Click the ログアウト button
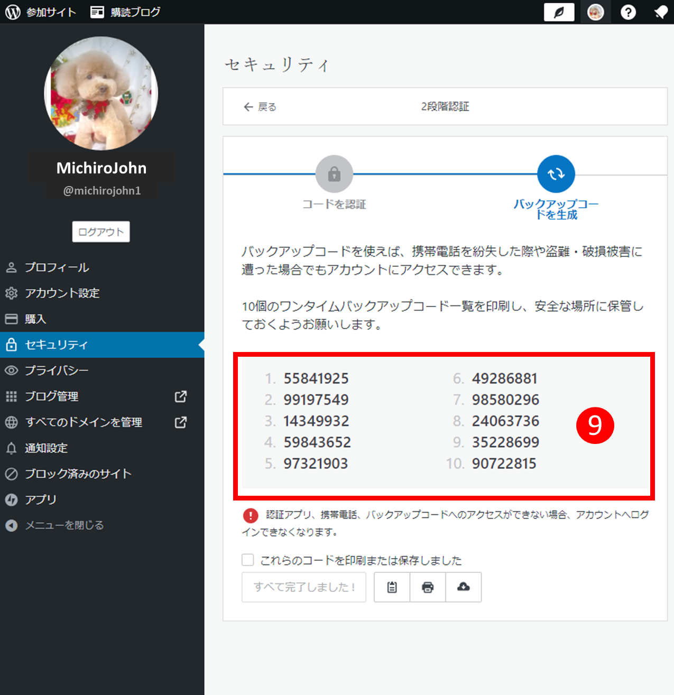The width and height of the screenshot is (674, 695). [x=100, y=231]
